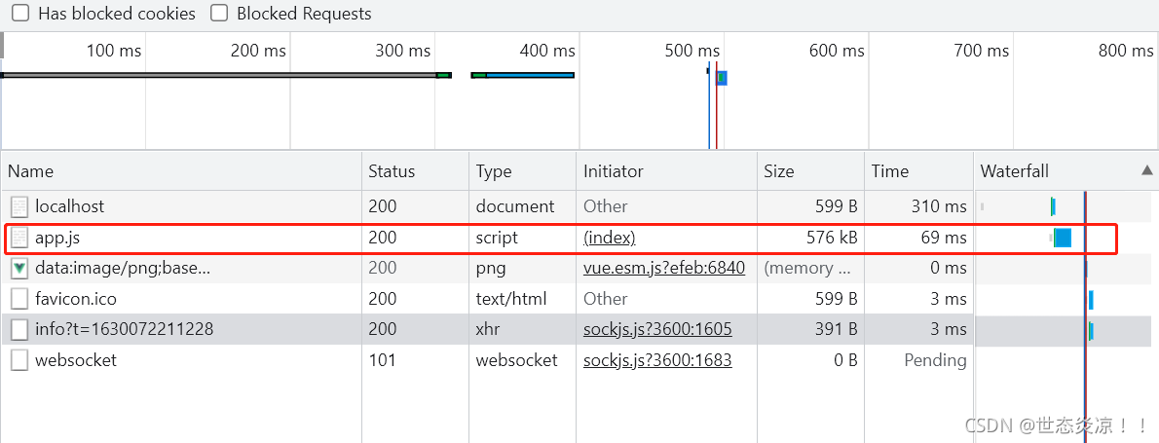
Task: Click the websocket request file icon
Action: coord(19,360)
